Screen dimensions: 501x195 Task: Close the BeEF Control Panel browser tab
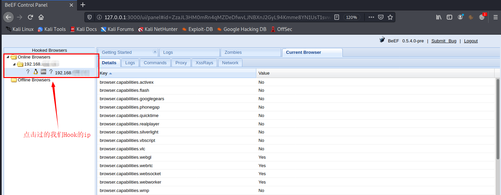[71, 5]
